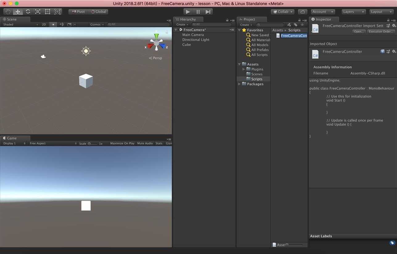
Task: Open Project Create dropdown
Action: click(x=246, y=25)
